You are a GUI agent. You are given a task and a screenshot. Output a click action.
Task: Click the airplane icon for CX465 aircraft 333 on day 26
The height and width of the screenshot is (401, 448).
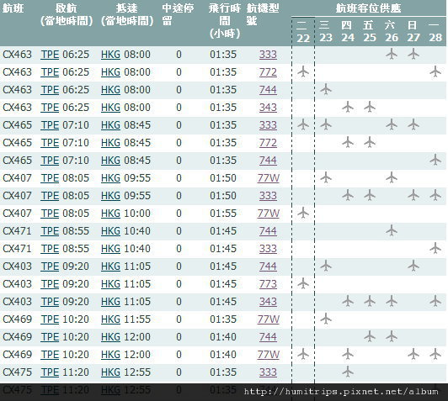[x=392, y=124]
